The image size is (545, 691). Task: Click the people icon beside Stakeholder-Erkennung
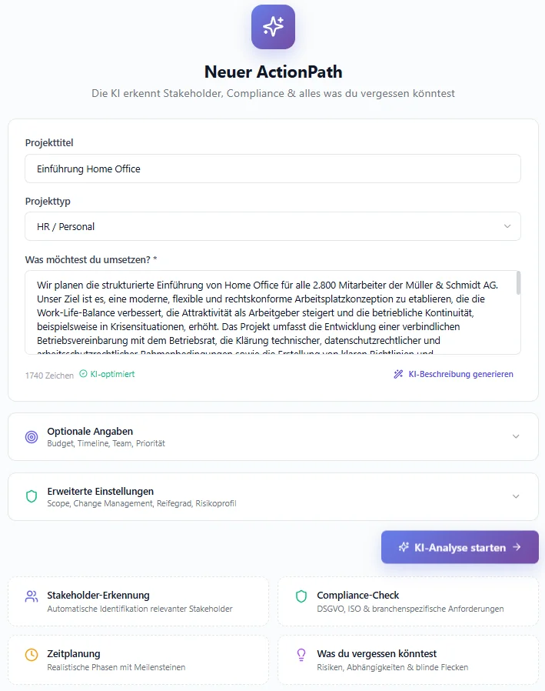pyautogui.click(x=31, y=596)
